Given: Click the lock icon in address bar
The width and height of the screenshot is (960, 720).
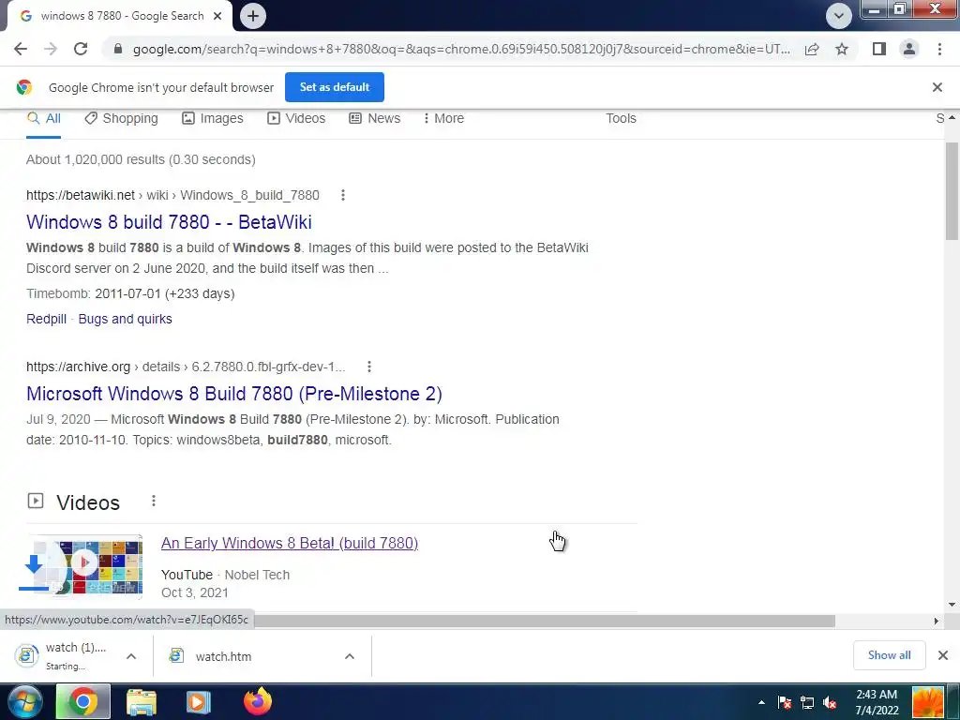Looking at the screenshot, I should point(118,49).
